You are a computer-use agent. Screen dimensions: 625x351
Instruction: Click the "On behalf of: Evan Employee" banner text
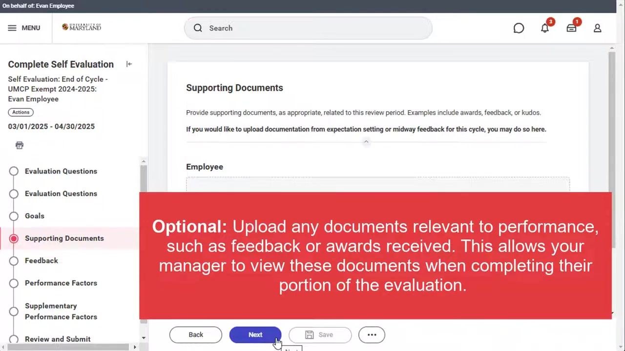click(x=38, y=6)
